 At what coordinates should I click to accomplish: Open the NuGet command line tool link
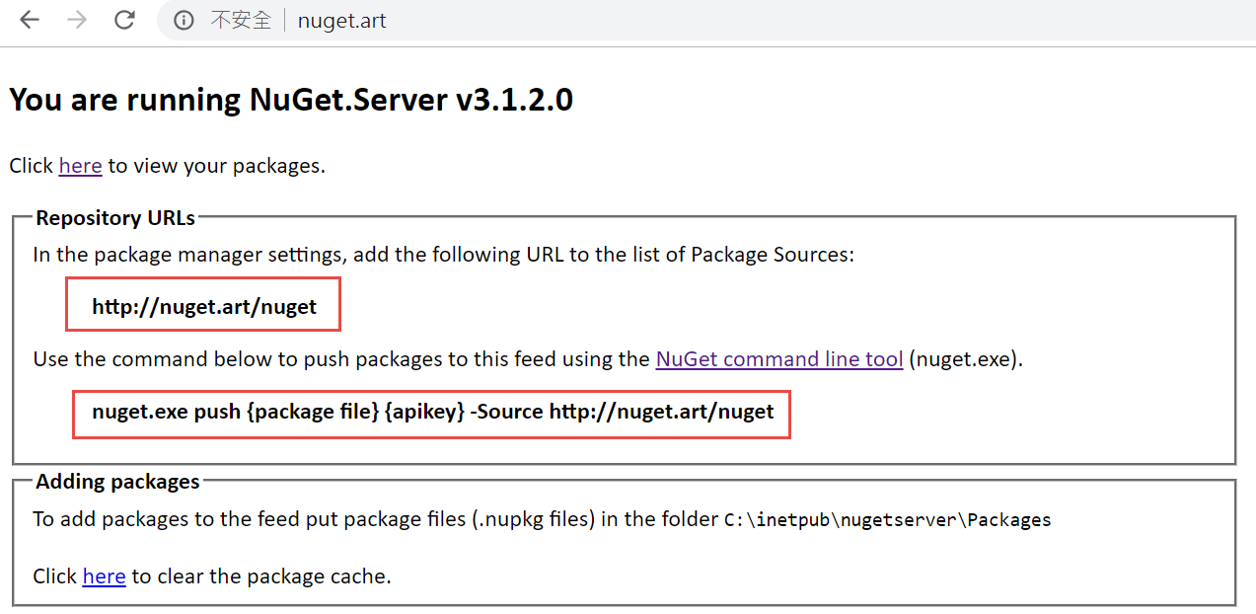pyautogui.click(x=779, y=359)
